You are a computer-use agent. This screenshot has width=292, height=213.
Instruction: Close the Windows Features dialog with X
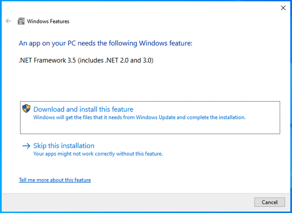283,8
